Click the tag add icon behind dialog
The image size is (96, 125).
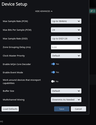[93, 11]
